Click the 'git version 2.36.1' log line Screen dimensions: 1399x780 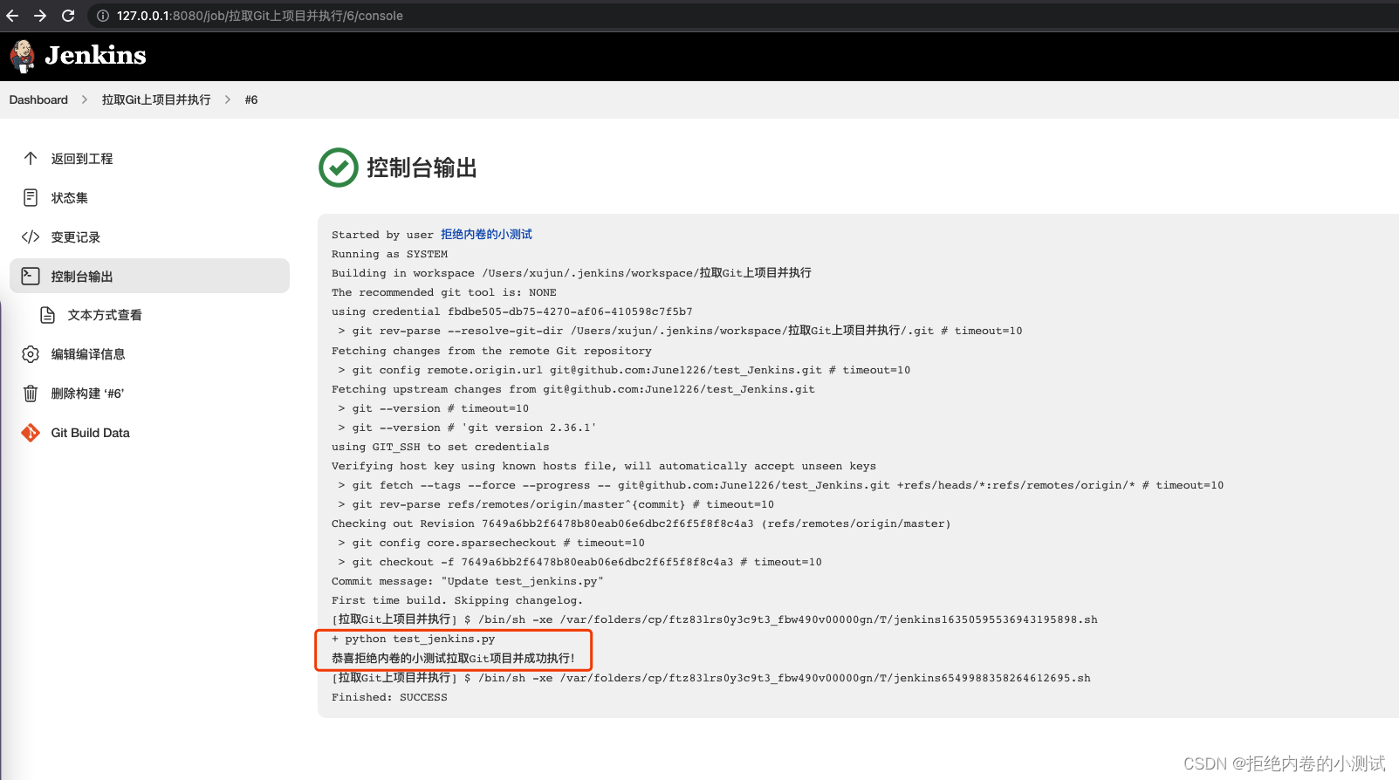click(467, 428)
